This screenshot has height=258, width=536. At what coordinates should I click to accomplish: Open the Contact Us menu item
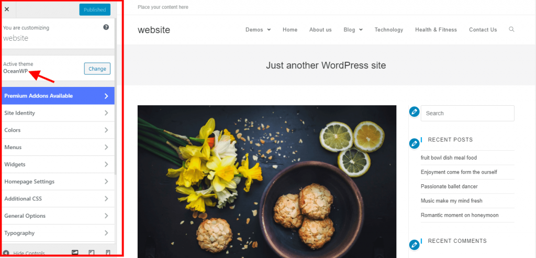[x=483, y=30]
